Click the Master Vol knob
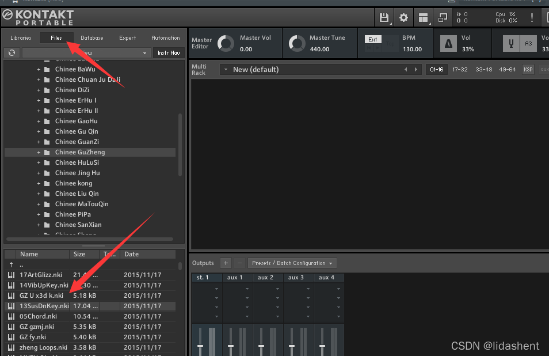 [226, 43]
